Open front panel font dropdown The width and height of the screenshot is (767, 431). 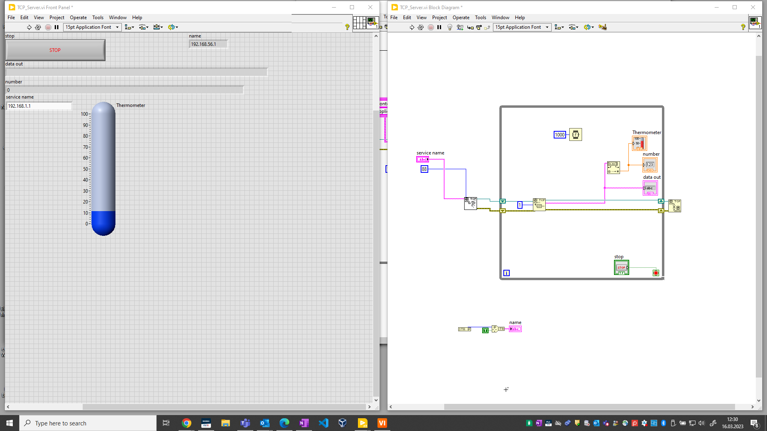pos(92,27)
